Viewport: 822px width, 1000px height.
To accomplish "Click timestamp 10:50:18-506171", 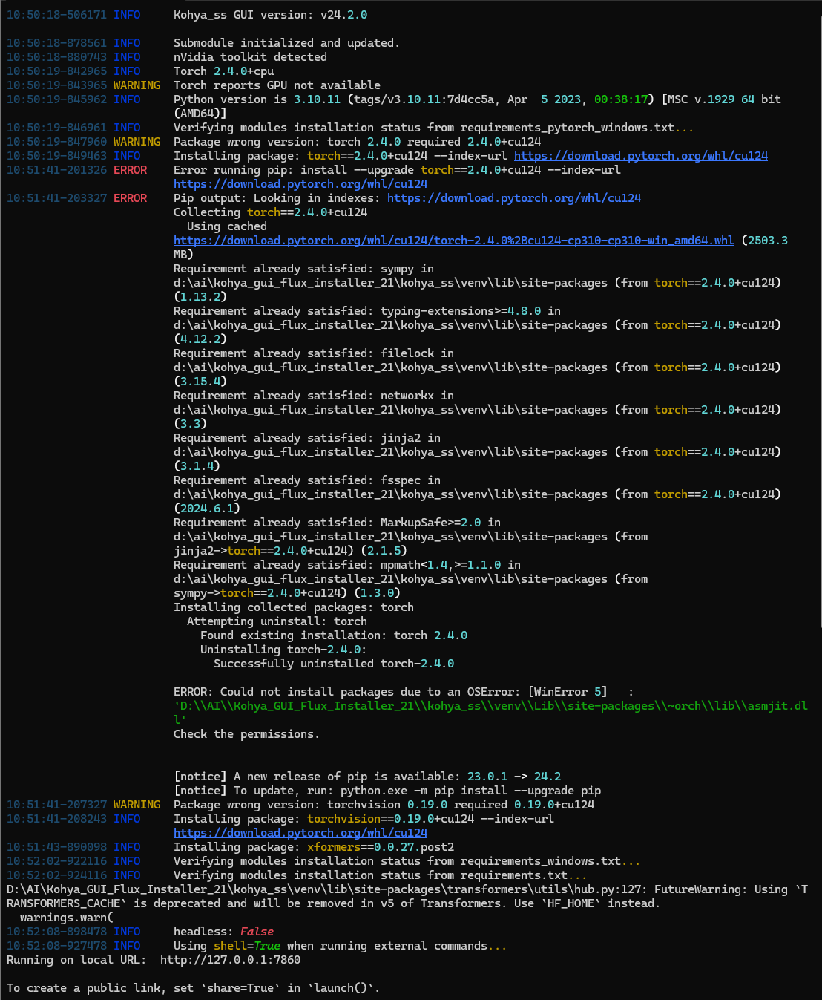I will click(56, 15).
